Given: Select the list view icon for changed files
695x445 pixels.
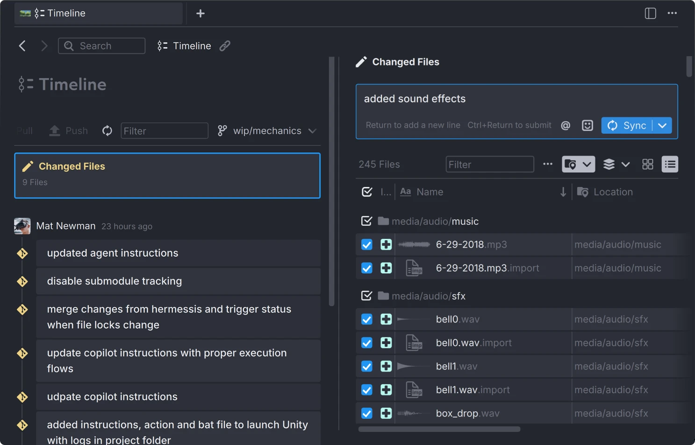Looking at the screenshot, I should [x=670, y=164].
